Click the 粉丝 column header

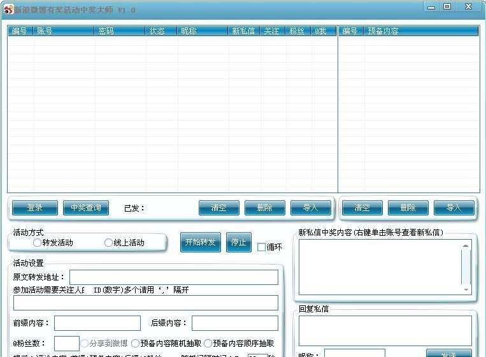coord(297,31)
